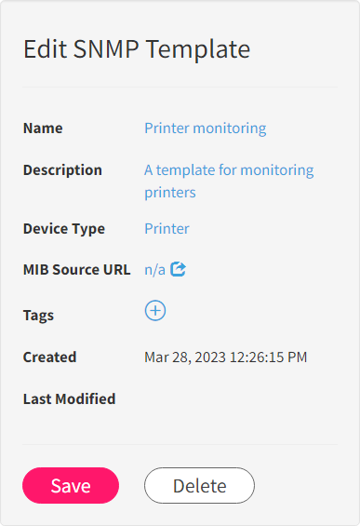Edit the description 'A template for monitoring printers'

229,182
